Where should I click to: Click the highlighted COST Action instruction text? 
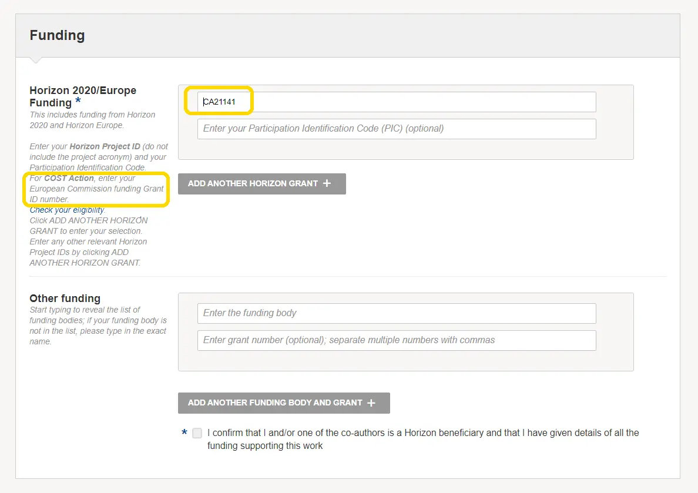tap(96, 188)
